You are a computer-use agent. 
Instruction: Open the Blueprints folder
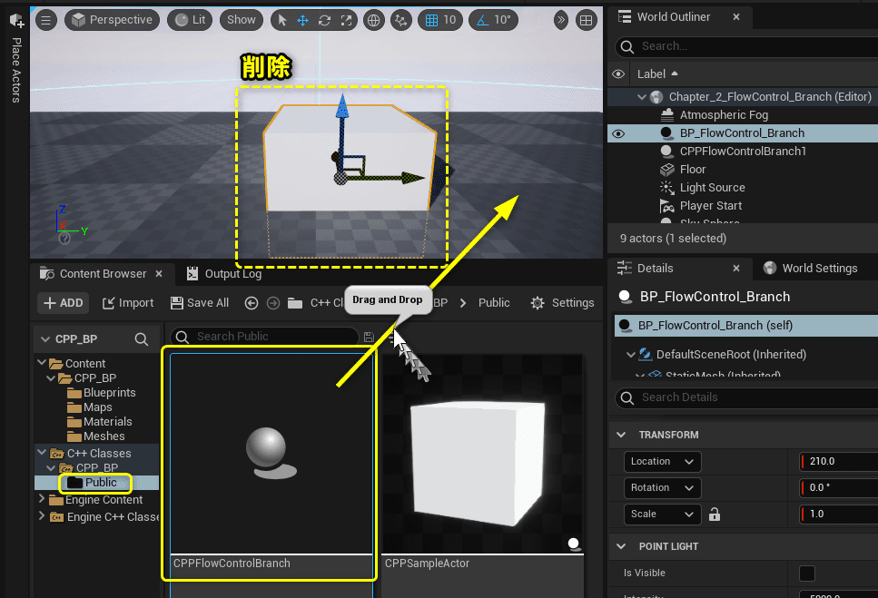102,393
